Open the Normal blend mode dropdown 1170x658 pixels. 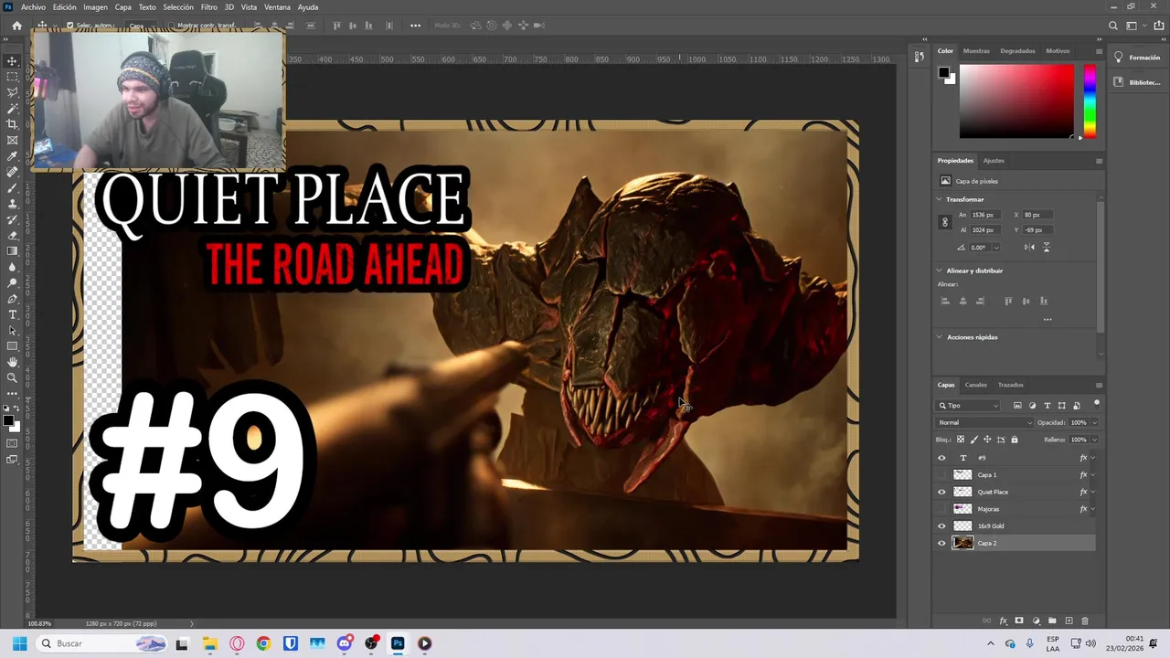pos(984,422)
